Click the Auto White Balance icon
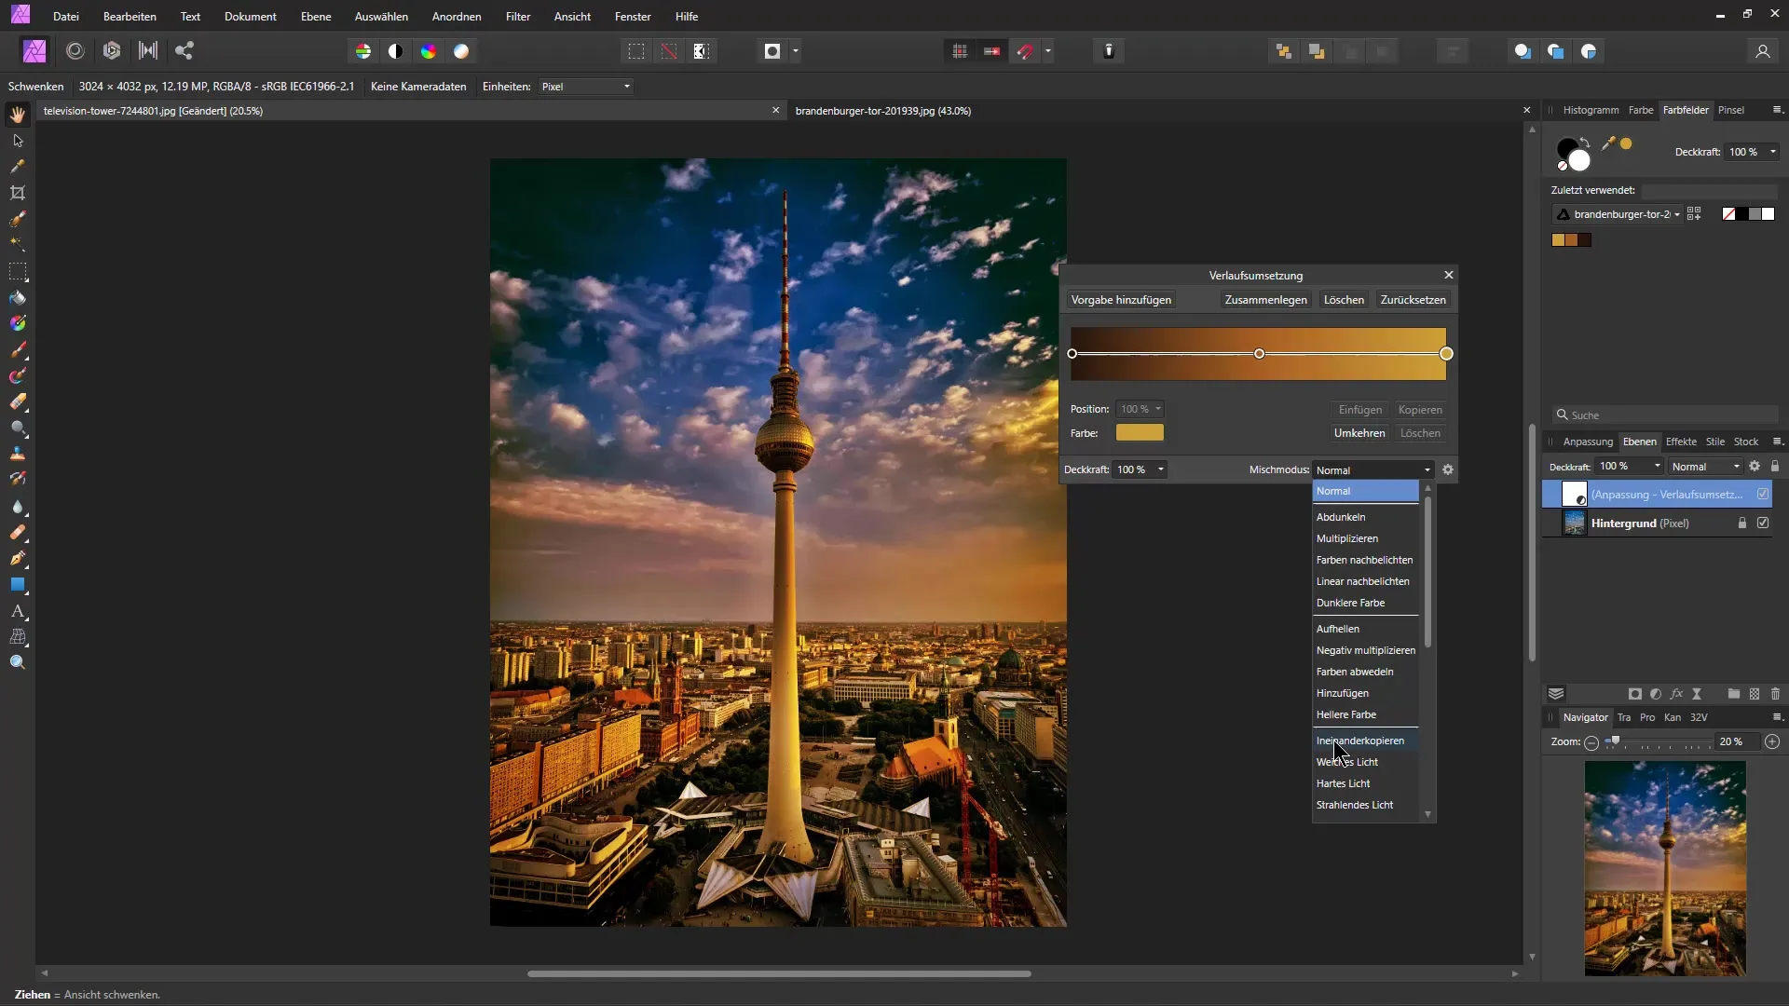 (x=461, y=51)
